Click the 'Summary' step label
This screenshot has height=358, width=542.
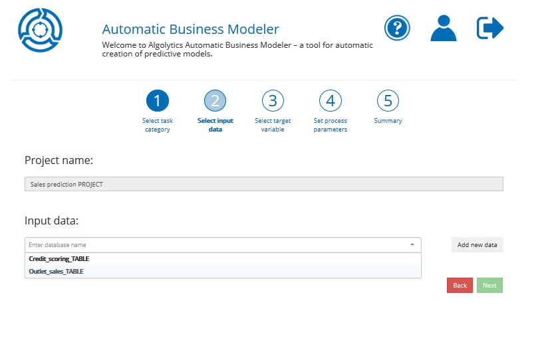point(388,121)
